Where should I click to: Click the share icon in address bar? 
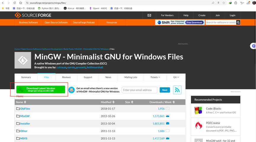tap(213, 3)
